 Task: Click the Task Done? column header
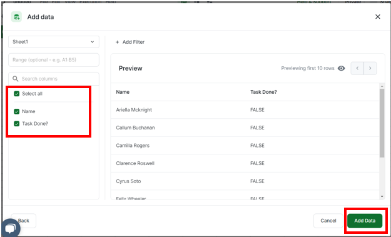point(263,92)
